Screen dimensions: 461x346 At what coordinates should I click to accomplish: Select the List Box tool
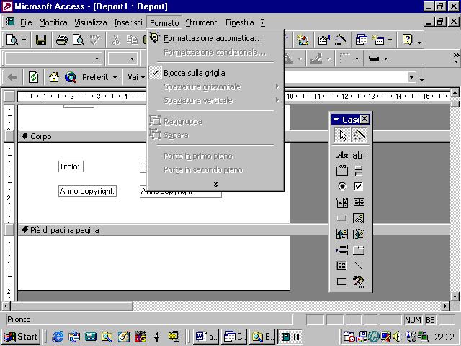click(359, 202)
